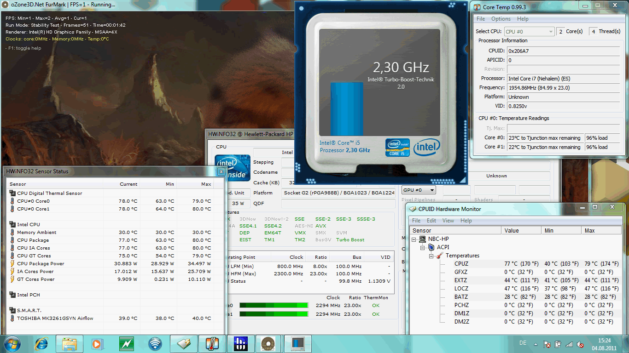Switch to HWiNFO32 lightning taskbar icon
Screen dimensions: 629x353
(126, 343)
